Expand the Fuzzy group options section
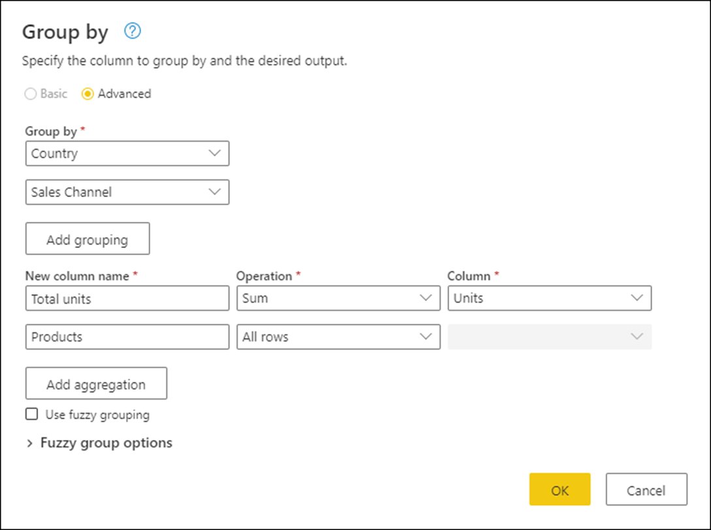This screenshot has width=711, height=530. (x=106, y=443)
